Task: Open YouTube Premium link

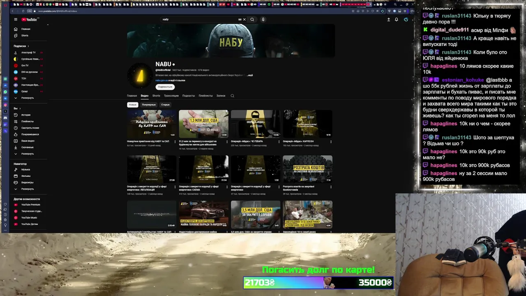Action: [30, 205]
